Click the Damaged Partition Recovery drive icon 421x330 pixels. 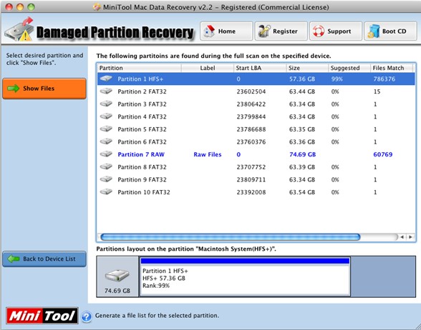click(19, 30)
